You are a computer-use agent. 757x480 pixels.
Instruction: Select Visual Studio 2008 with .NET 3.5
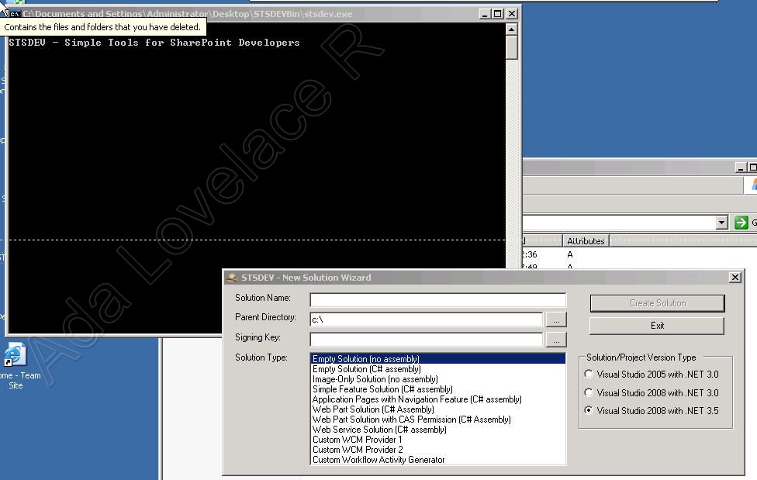589,411
